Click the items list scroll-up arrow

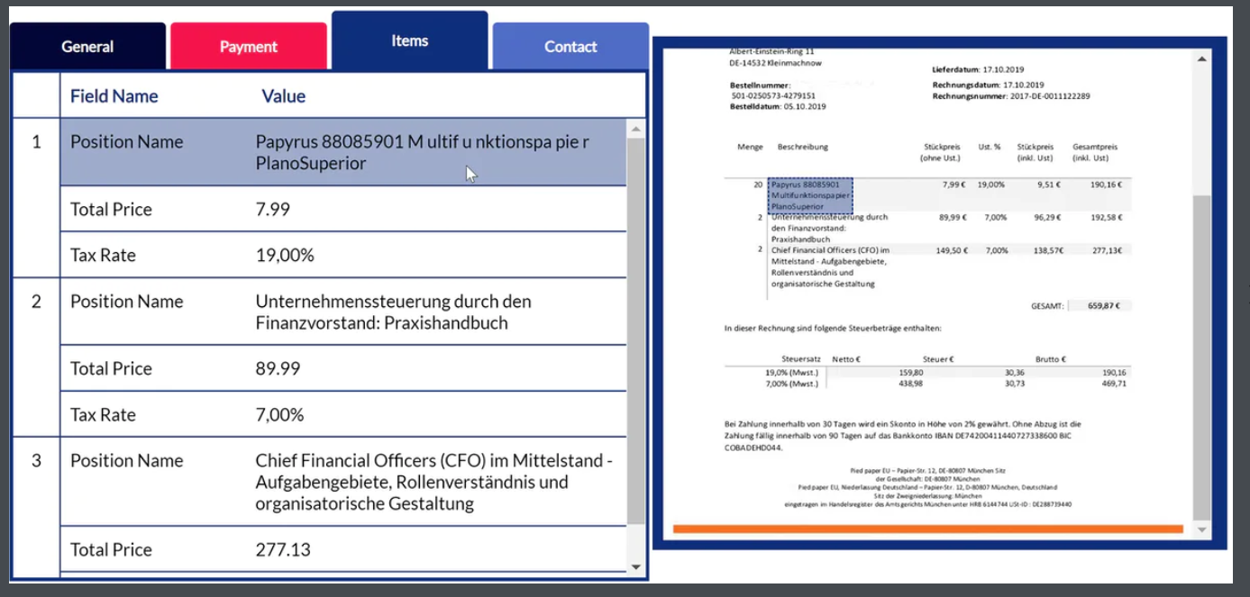point(636,130)
